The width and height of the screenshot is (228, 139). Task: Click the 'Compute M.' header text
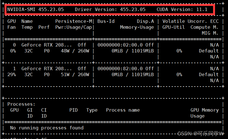(204, 27)
